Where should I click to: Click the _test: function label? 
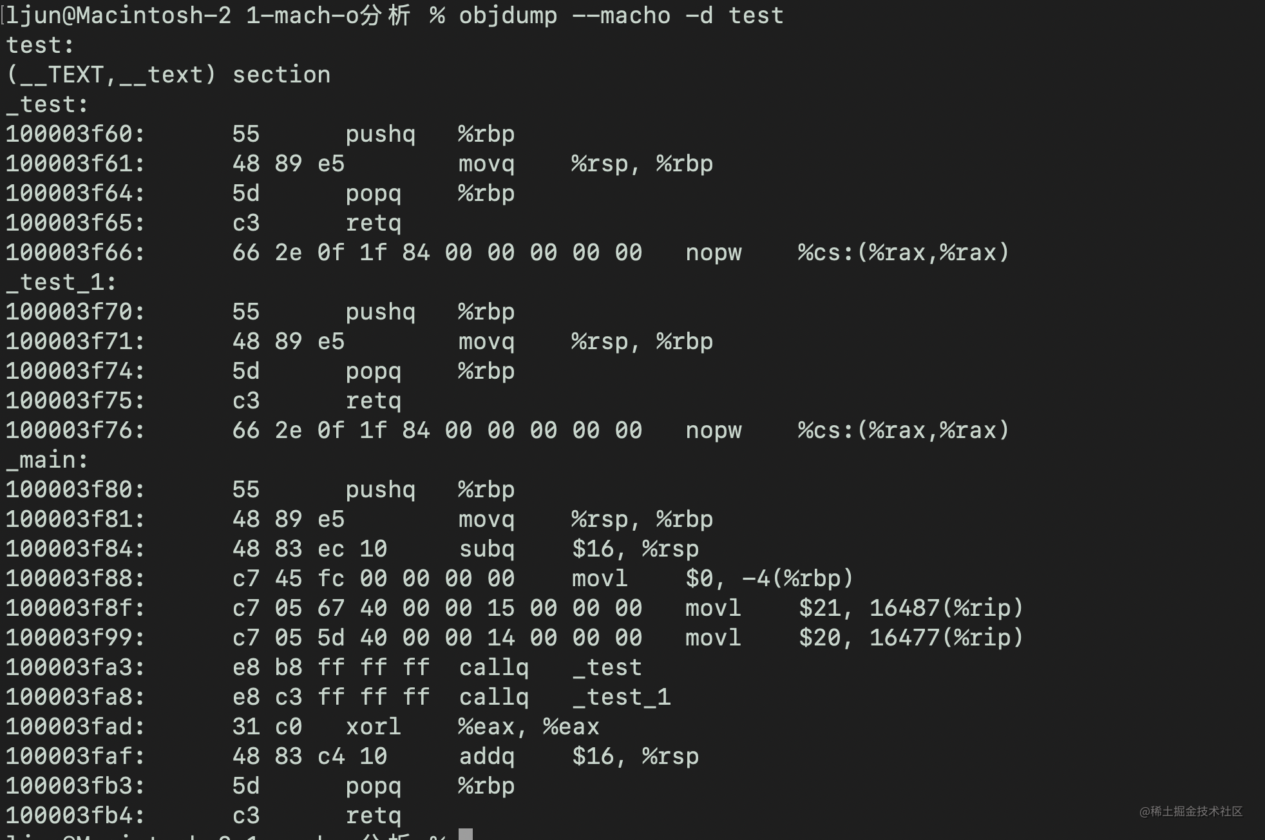(47, 104)
